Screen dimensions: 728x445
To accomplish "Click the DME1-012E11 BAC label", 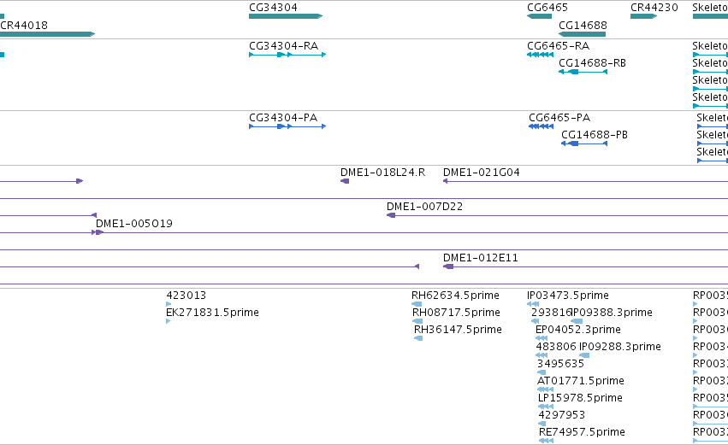I will coord(481,258).
